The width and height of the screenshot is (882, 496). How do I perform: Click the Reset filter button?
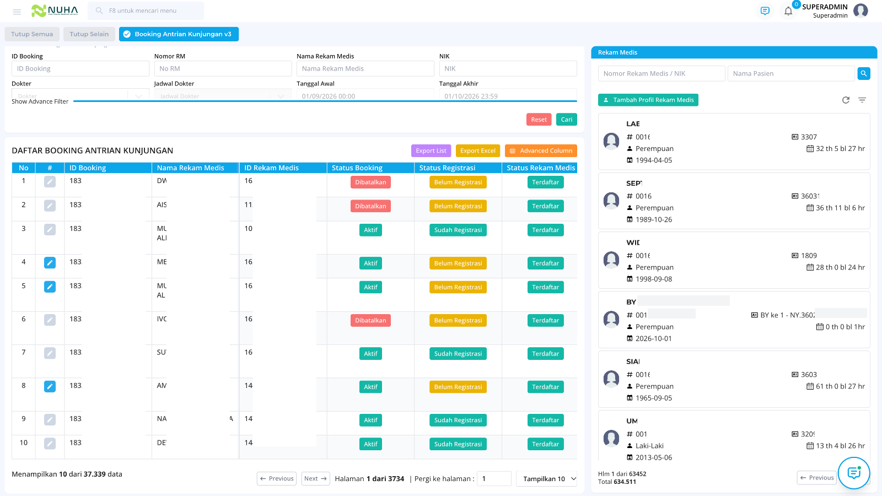539,120
